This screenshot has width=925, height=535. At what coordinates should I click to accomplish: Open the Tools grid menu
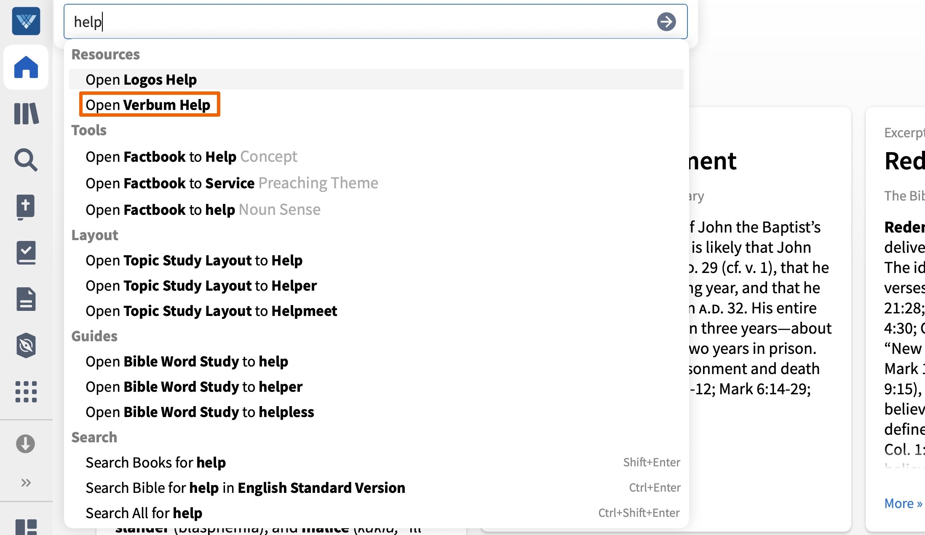coord(26,392)
